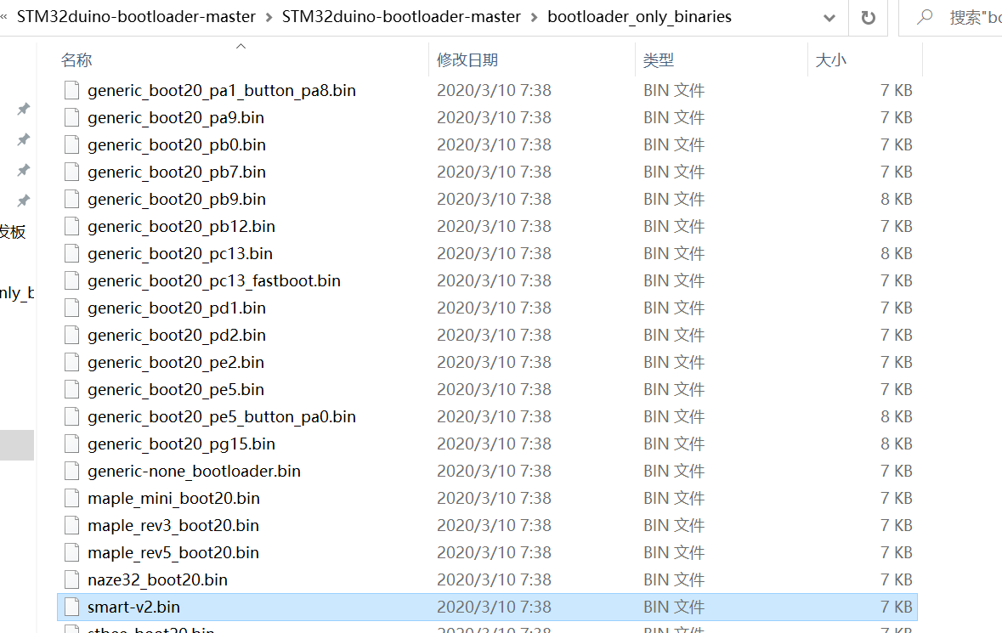Click generic_boot20_pc13.bin's file icon
The height and width of the screenshot is (633, 1002).
[71, 253]
